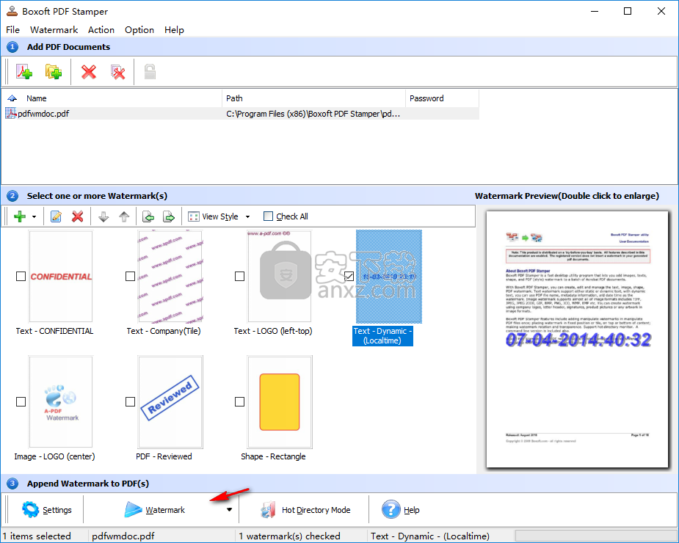Select the pdfwmdoc.pdf file row
The height and width of the screenshot is (543, 679).
242,114
